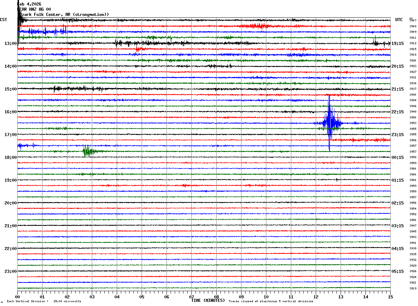This screenshot has height=306, width=418.
Task: Click the 20:00 CST row label
Action: click(x=11, y=203)
